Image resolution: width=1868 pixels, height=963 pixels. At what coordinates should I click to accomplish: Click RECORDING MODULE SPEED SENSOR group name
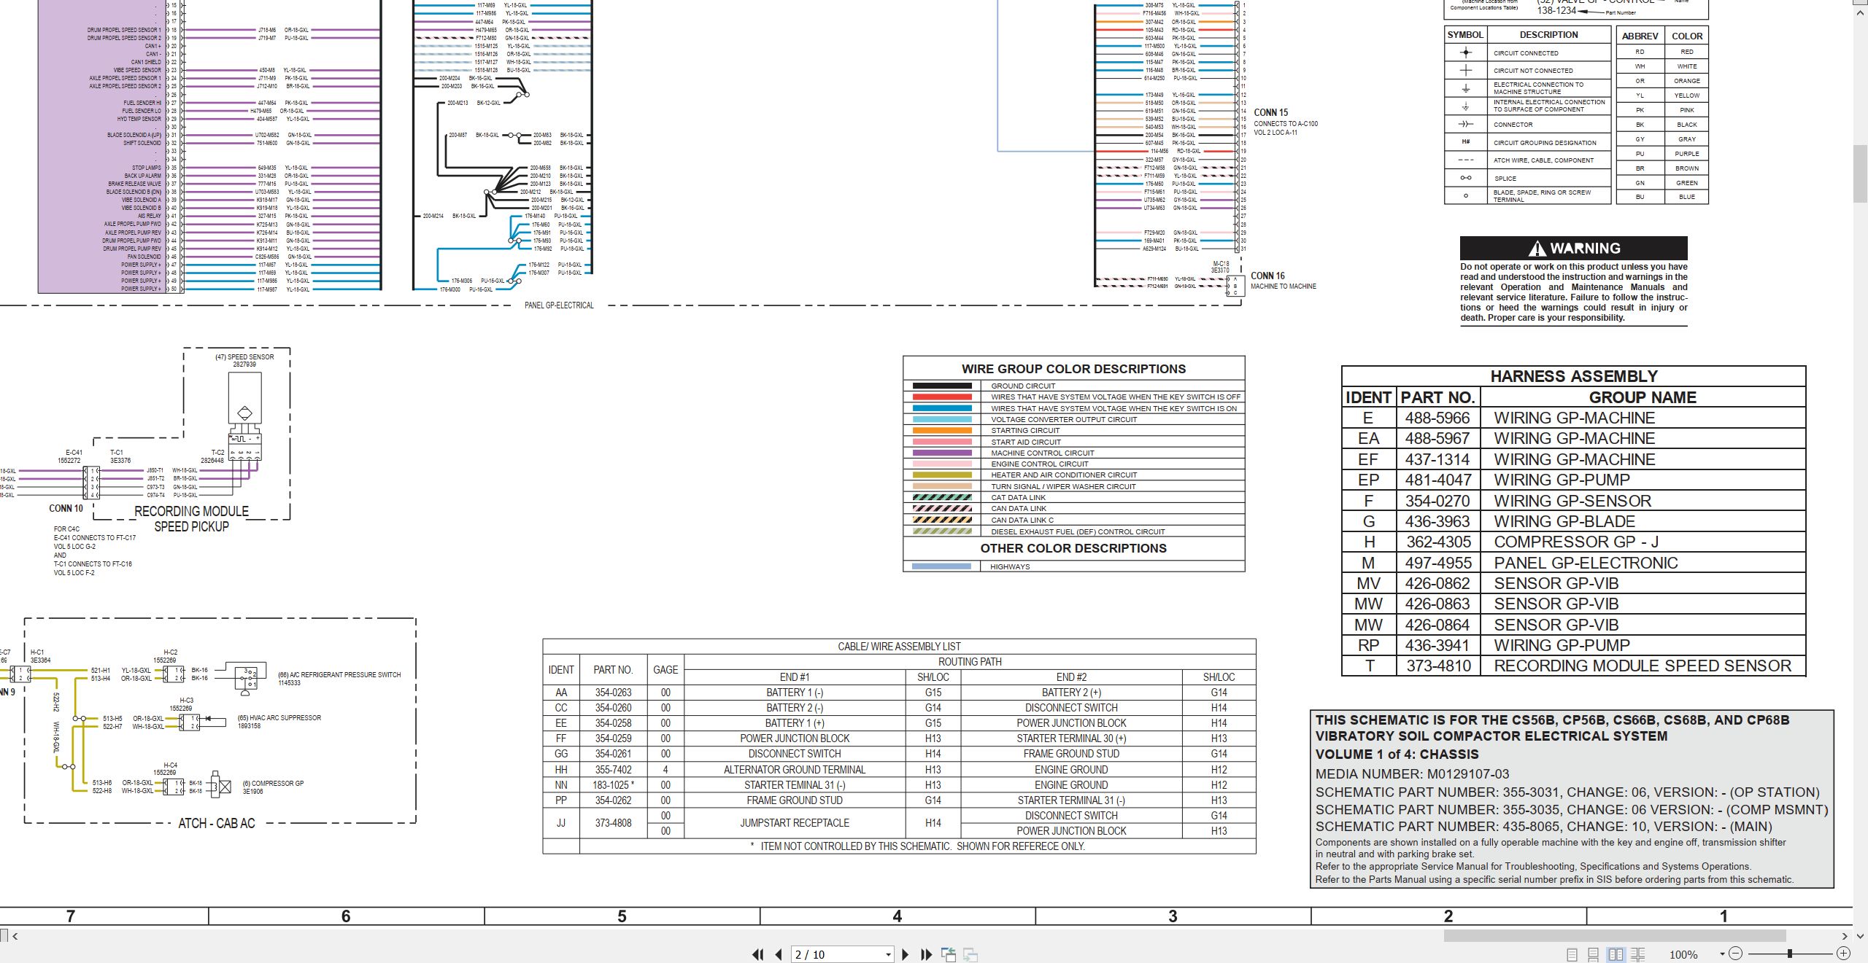click(1643, 666)
